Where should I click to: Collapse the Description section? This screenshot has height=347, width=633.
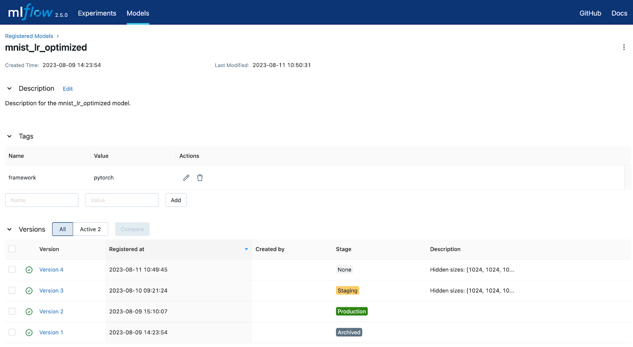[x=9, y=89]
